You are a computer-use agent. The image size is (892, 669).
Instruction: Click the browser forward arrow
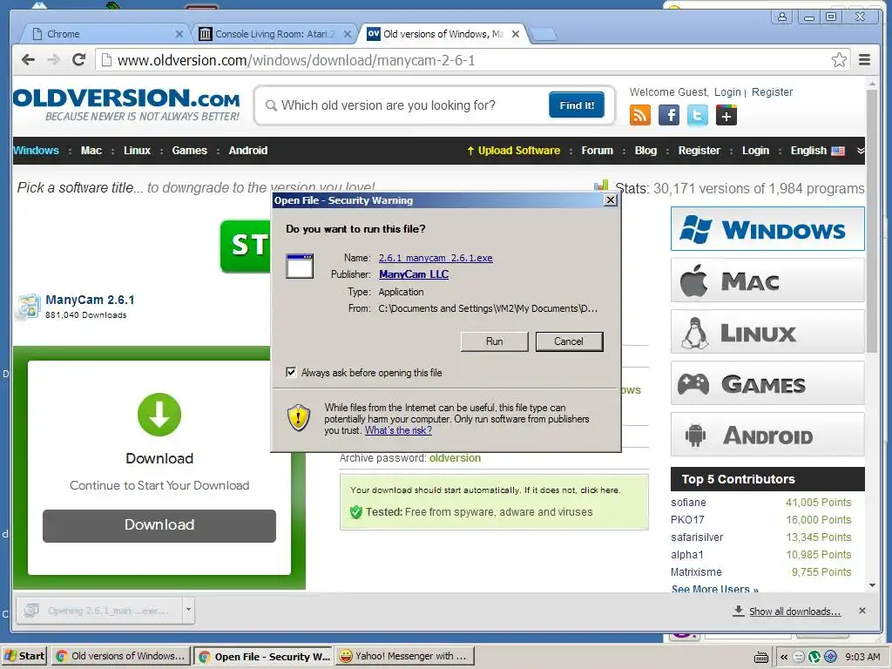[x=53, y=60]
